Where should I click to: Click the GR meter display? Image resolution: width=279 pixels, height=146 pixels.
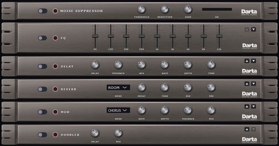coord(217,9)
